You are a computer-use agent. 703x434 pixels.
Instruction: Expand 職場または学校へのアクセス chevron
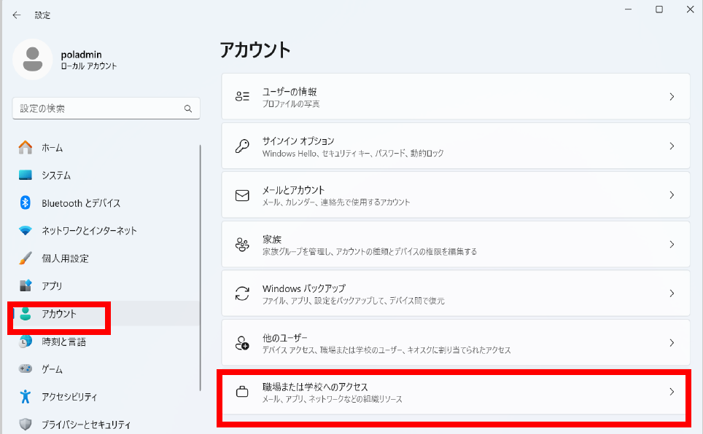point(672,392)
